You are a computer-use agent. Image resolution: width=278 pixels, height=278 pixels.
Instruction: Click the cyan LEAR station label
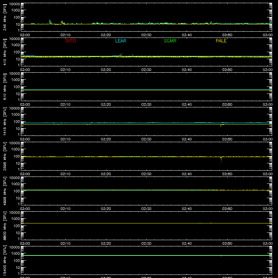click(x=121, y=41)
